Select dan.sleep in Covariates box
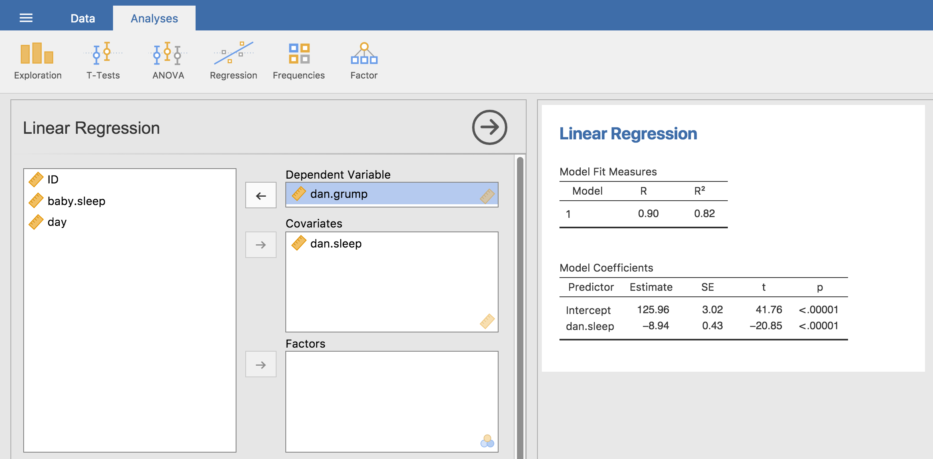This screenshot has height=459, width=933. tap(392, 244)
